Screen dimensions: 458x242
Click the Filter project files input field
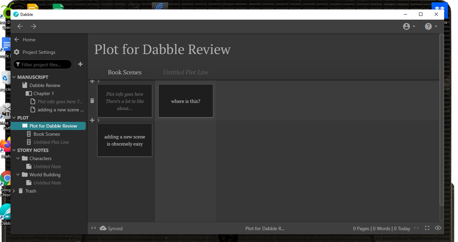(x=44, y=64)
